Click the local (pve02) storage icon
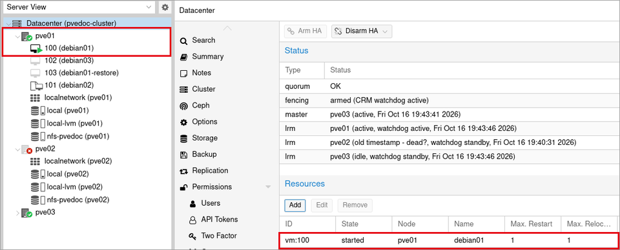 coord(37,174)
